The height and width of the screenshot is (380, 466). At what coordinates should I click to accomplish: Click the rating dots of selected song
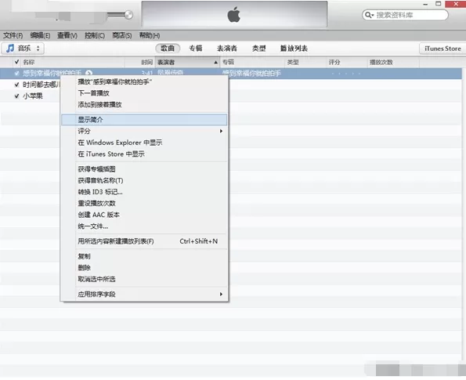[345, 73]
